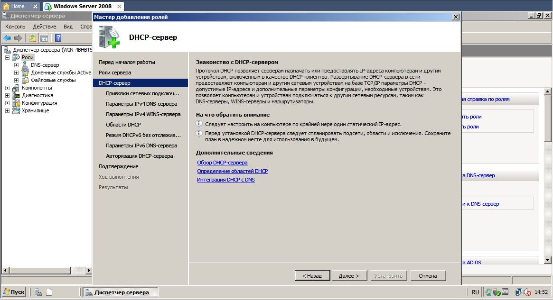The width and height of the screenshot is (553, 300).
Task: Click the grey Forward arrow toolbar icon
Action: (18, 38)
